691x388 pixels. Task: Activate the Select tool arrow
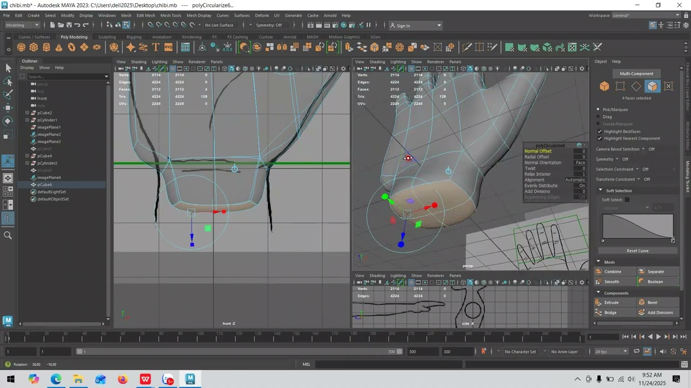tap(8, 68)
